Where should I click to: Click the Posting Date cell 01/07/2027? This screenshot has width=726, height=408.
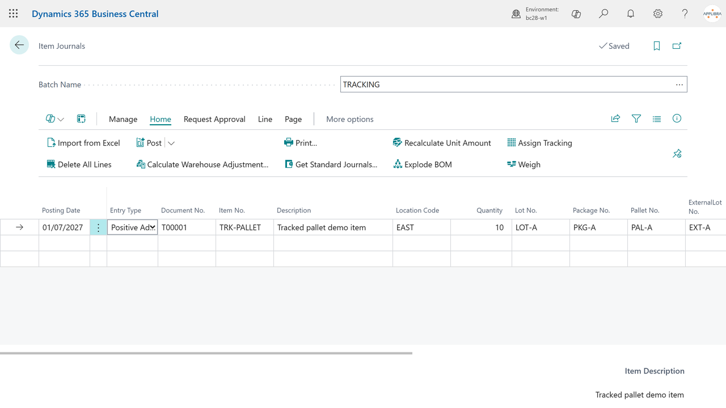64,227
